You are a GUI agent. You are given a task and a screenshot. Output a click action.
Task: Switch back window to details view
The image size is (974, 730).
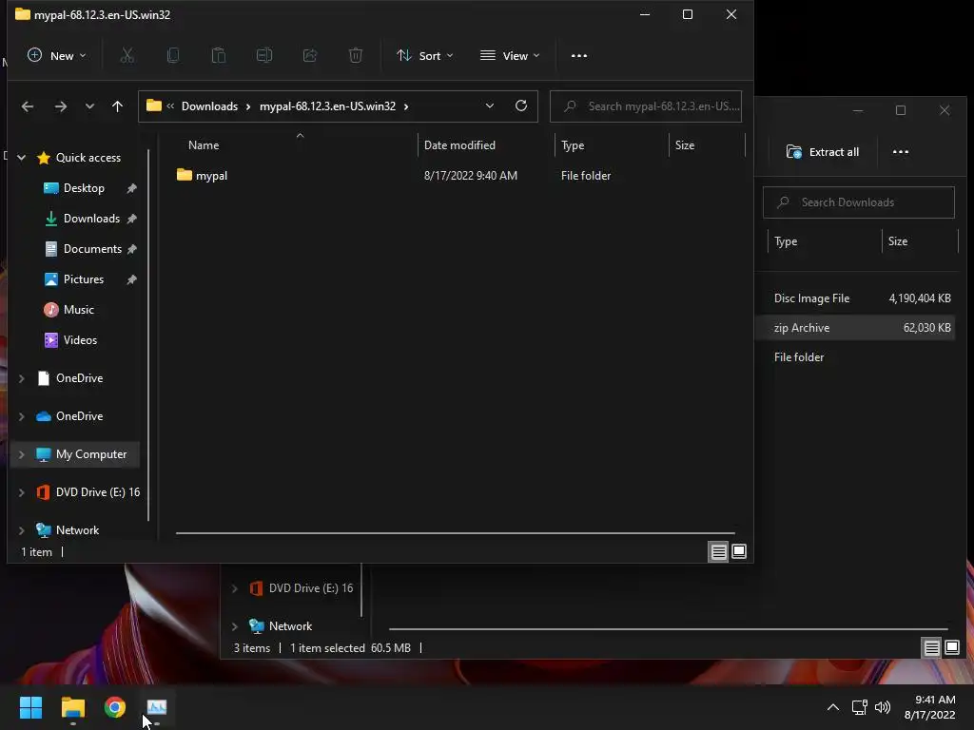click(x=931, y=648)
